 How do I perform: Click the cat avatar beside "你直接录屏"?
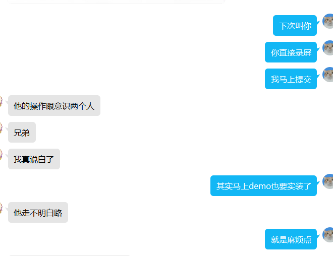328,48
